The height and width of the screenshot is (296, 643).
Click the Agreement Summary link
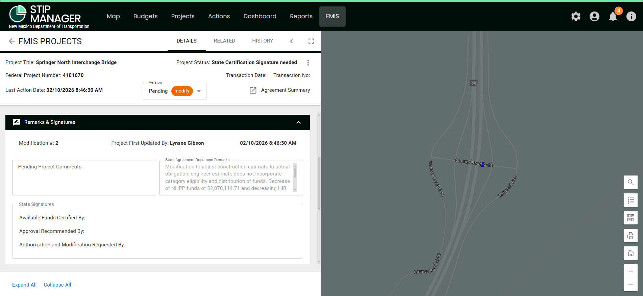click(286, 90)
